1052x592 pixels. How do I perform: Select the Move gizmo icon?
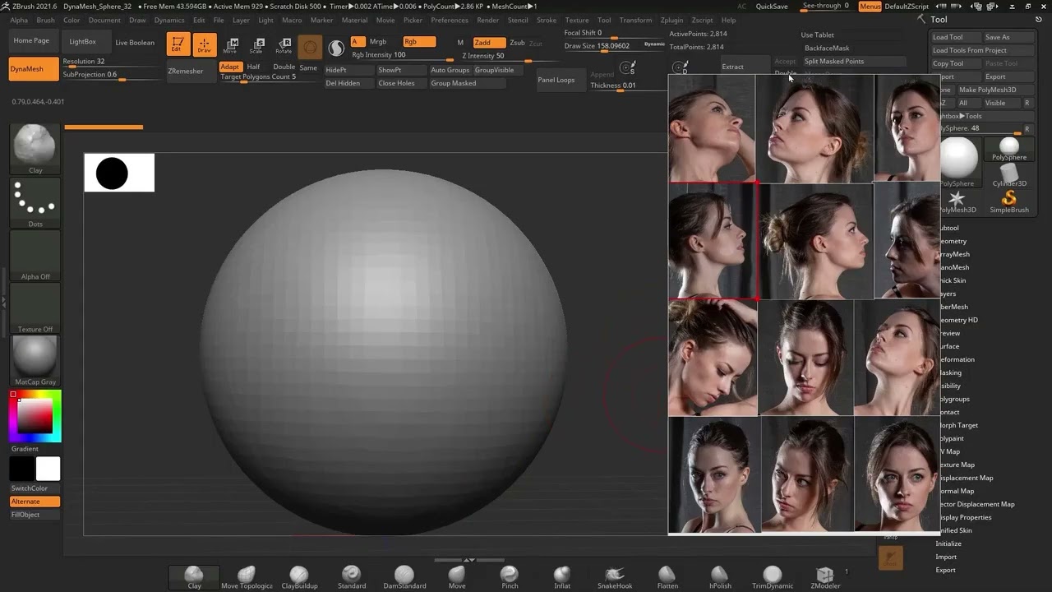[x=231, y=45]
